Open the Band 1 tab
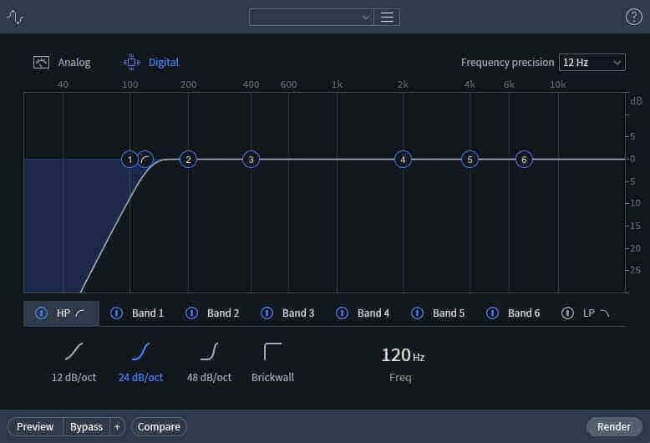Image resolution: width=650 pixels, height=443 pixels. 137,313
